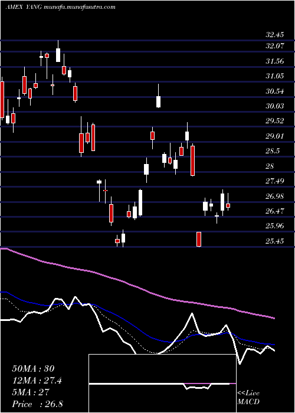Image resolution: width=295 pixels, height=413 pixels.
Task: Click the 26.98 price axis label
Action: (274, 196)
